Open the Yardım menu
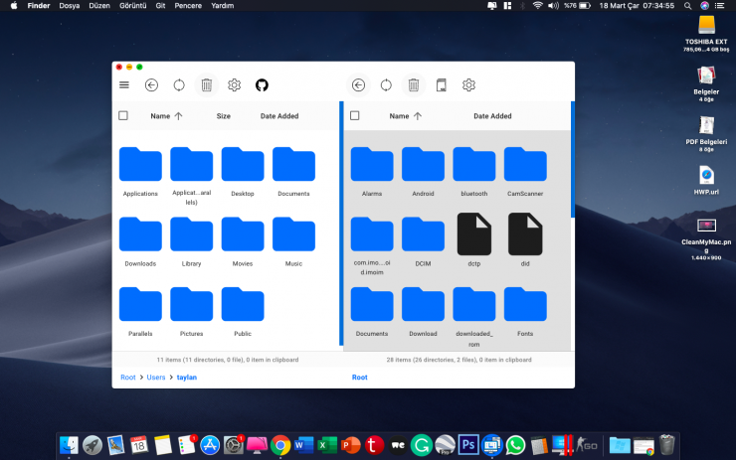The height and width of the screenshot is (460, 736). (x=222, y=6)
